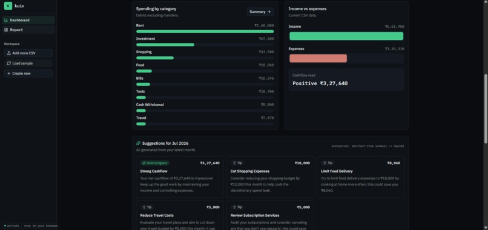Open the Limit Food Delivery card
This screenshot has width=488, height=230.
[360, 177]
